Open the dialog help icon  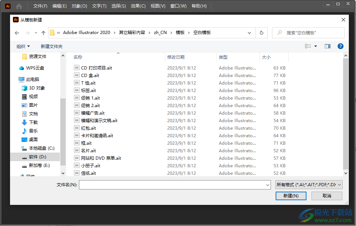(x=340, y=46)
